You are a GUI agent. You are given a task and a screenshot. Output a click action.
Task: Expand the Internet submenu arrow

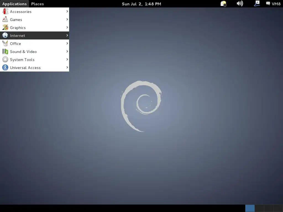pos(67,35)
